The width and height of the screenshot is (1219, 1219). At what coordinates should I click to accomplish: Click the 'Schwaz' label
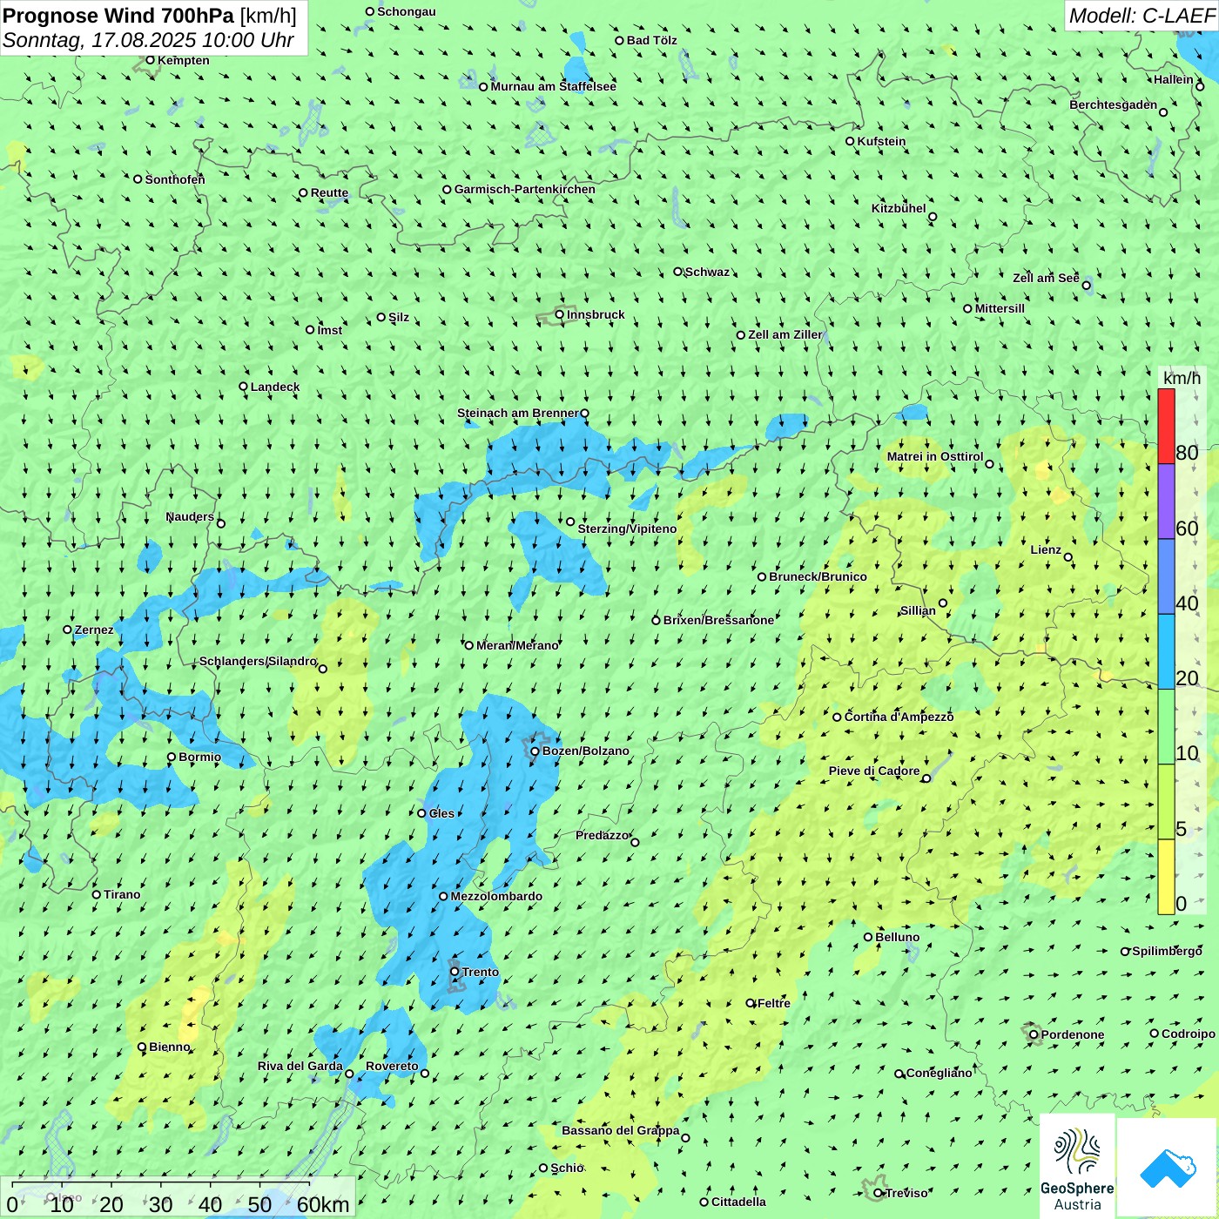[707, 272]
